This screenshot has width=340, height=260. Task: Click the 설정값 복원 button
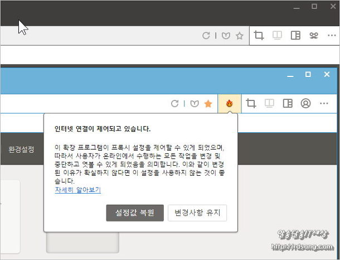coord(135,213)
